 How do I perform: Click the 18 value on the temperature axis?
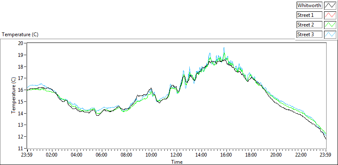point(20,67)
